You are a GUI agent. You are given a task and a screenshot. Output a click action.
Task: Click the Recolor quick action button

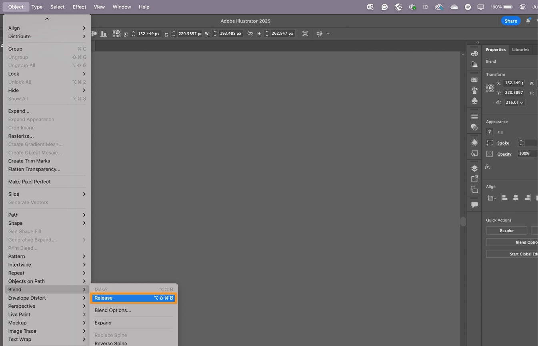click(x=506, y=230)
